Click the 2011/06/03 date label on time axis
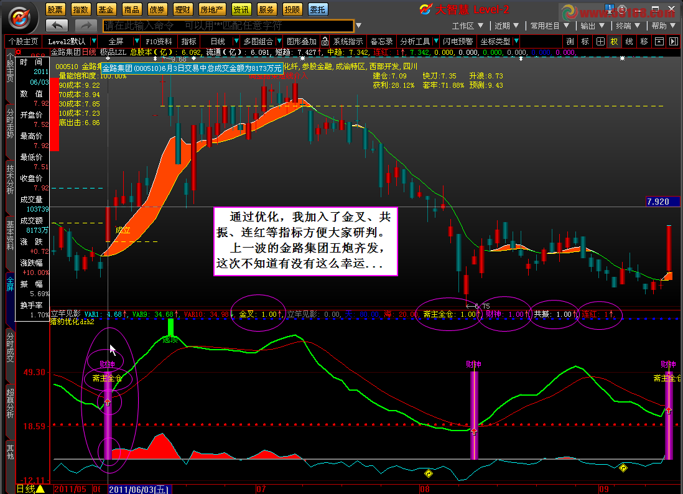Viewport: 683px width, 494px height. (139, 489)
